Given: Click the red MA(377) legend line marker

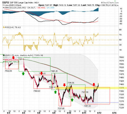Looking at the screenshot, I should point(4,60).
